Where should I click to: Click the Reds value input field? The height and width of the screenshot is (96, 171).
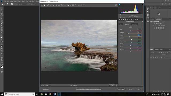(139, 29)
